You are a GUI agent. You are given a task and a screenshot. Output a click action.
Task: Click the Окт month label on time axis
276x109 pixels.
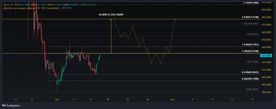point(173,100)
